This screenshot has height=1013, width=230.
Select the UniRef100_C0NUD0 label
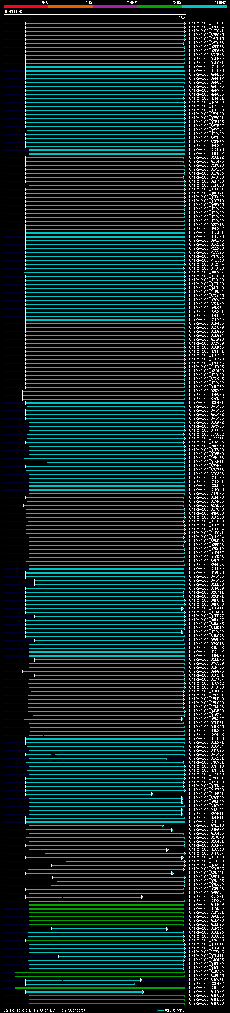tap(206, 486)
